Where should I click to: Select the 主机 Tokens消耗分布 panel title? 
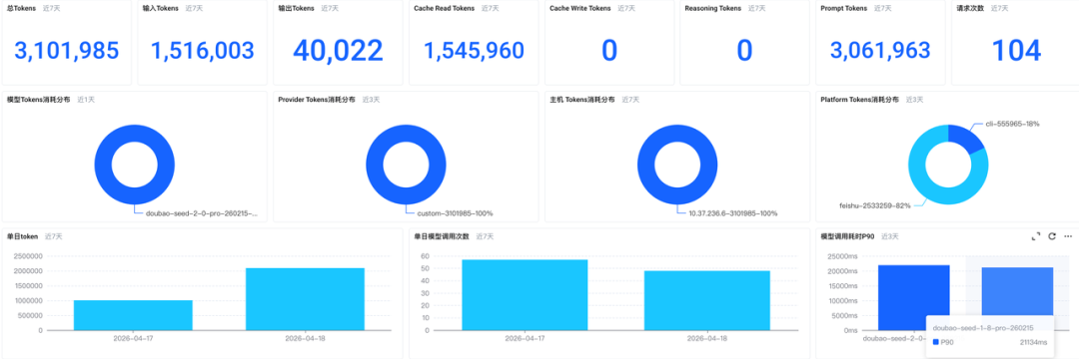(582, 100)
